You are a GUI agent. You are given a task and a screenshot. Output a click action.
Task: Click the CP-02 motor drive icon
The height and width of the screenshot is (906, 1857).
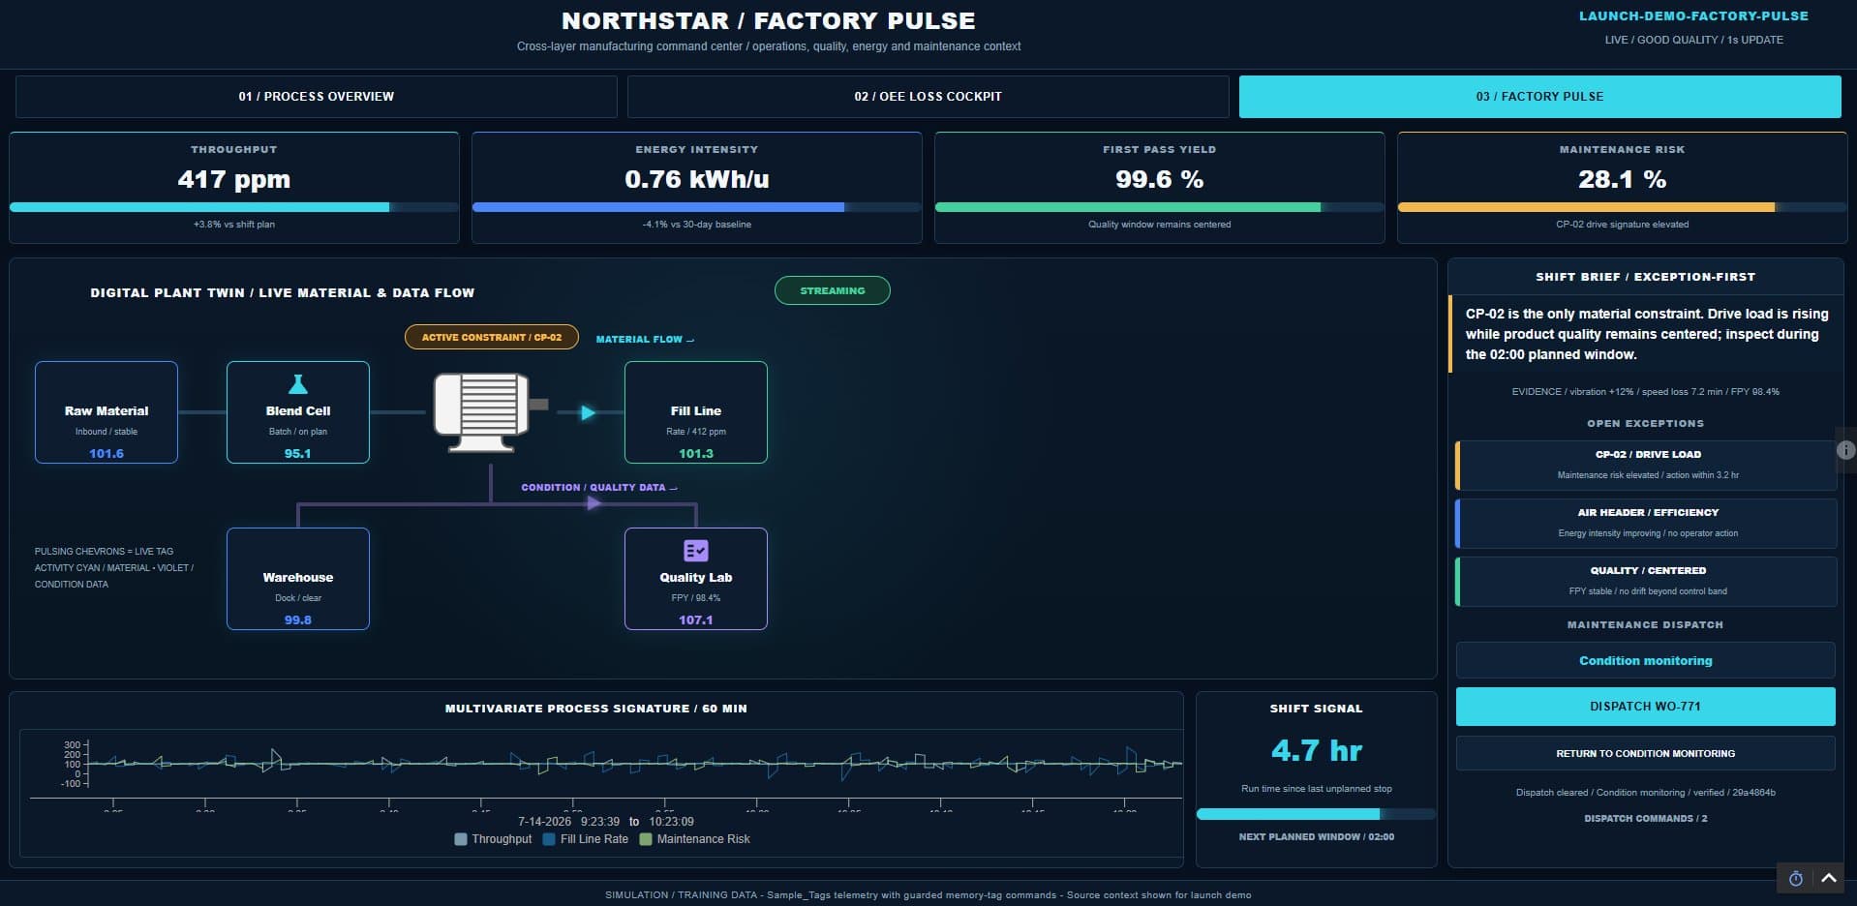(x=491, y=411)
